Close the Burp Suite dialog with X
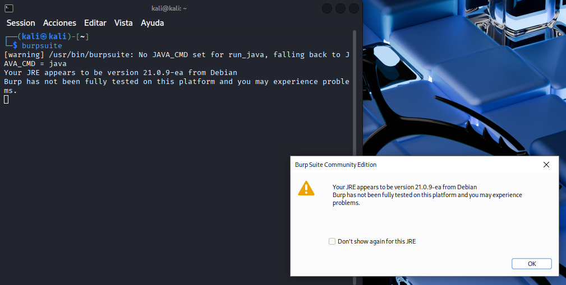The height and width of the screenshot is (285, 566). (546, 165)
